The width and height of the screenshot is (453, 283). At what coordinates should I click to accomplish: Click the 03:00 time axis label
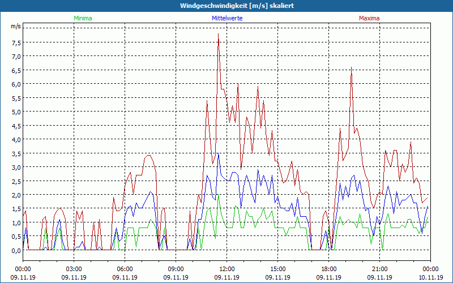(74, 269)
